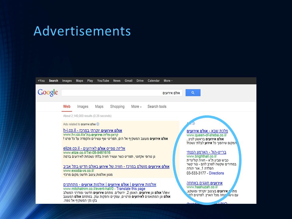Click the blue magnifier search button
Screen dimensions: 292x219
click(193, 92)
